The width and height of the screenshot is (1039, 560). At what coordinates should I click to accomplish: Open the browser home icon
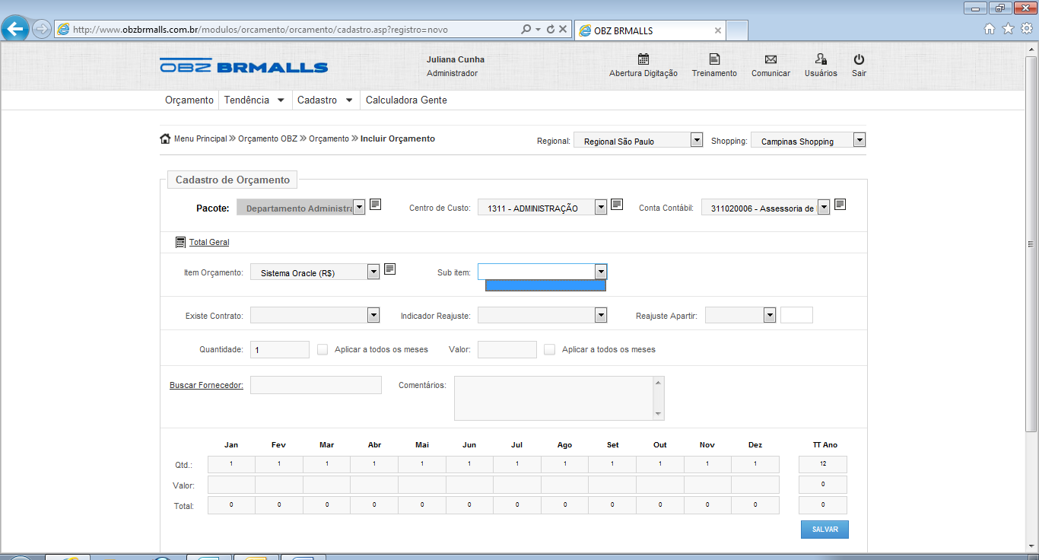(x=990, y=29)
